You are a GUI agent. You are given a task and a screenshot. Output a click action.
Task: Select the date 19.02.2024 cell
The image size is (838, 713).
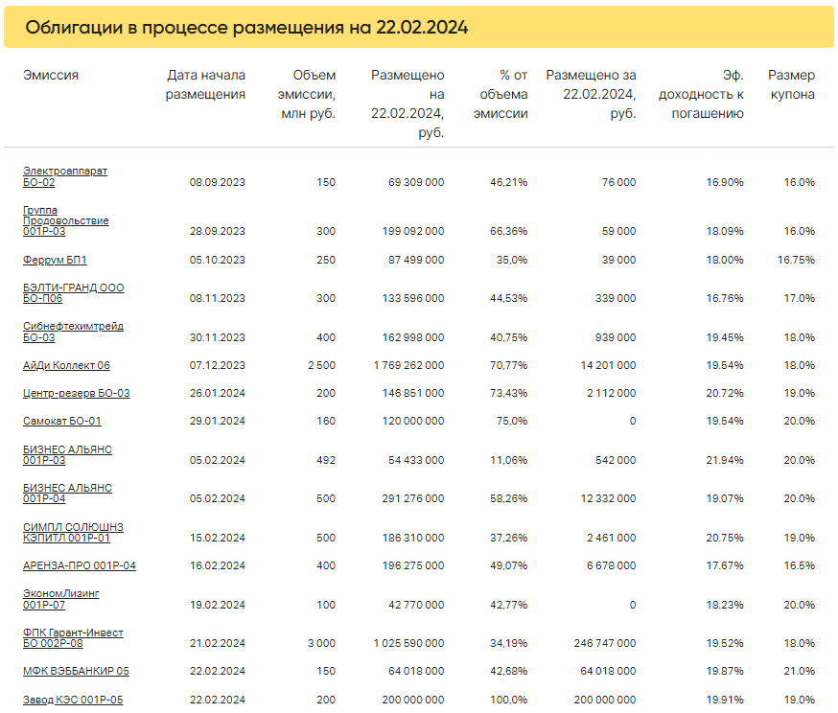pos(217,605)
